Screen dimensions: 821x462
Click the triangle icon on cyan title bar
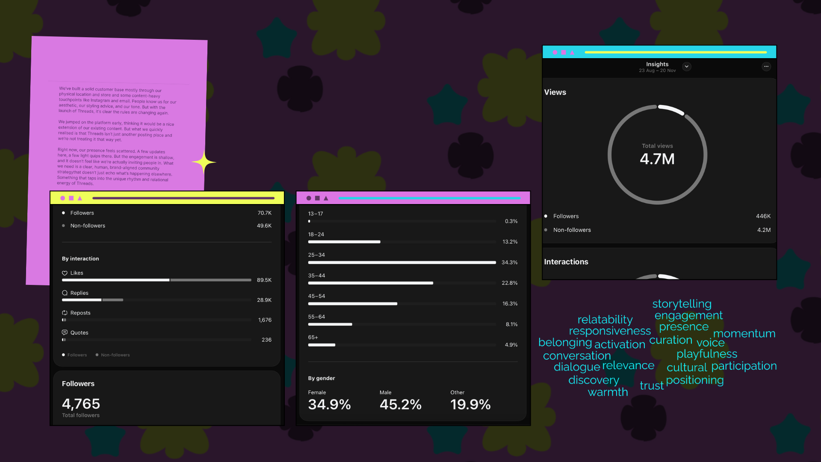tap(572, 53)
